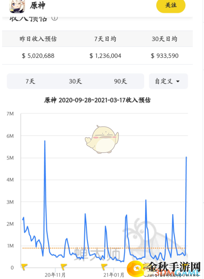This screenshot has height=279, width=204.
Task: Click the 关注 follow button
Action: pos(171,5)
